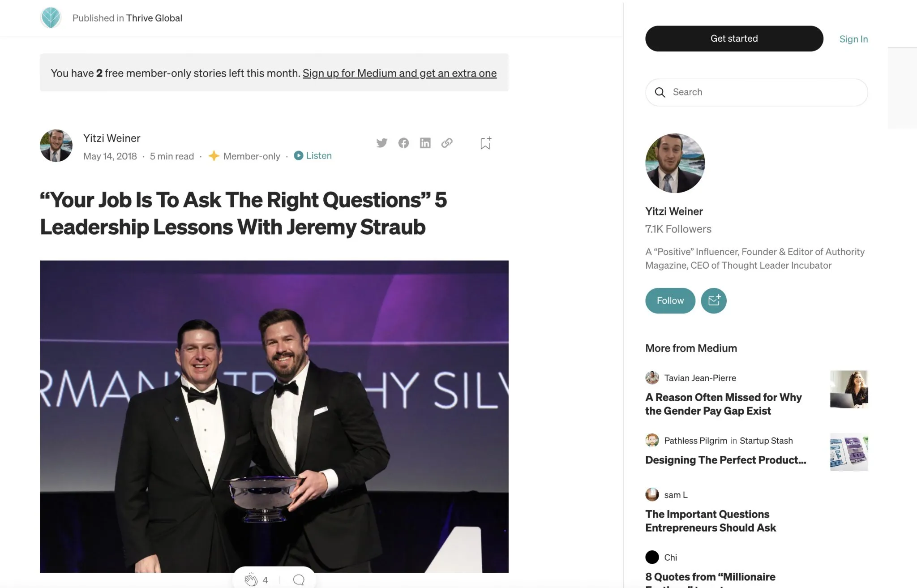Clap for the article
This screenshot has height=588, width=917.
click(x=251, y=579)
